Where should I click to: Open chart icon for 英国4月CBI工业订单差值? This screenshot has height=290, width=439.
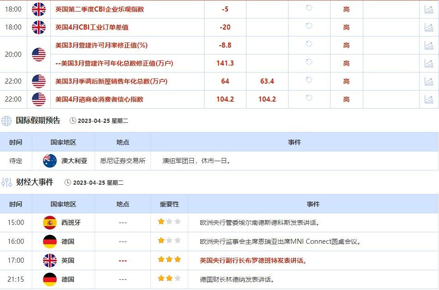click(429, 27)
